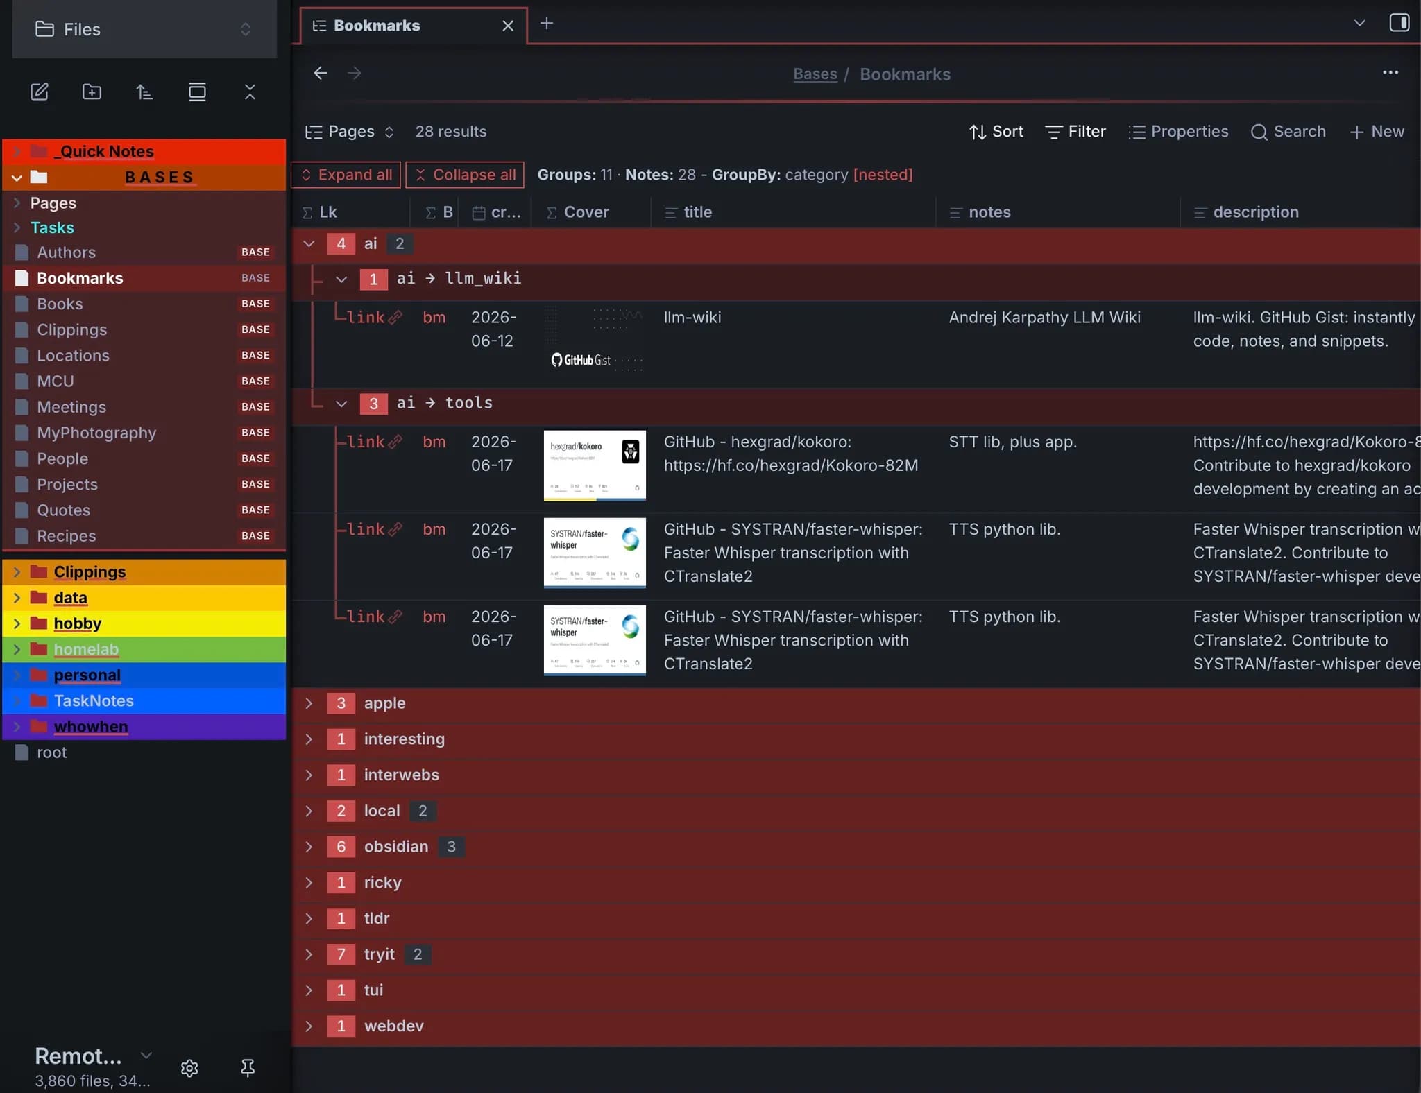Expand the hobby folder
The height and width of the screenshot is (1093, 1421).
tap(144, 623)
